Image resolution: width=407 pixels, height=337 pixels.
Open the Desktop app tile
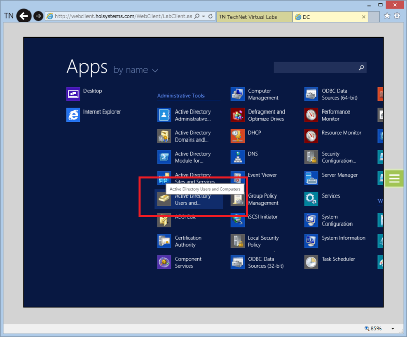tap(73, 94)
